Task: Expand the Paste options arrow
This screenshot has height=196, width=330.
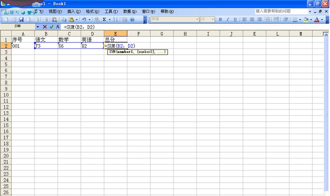Action: 76,19
